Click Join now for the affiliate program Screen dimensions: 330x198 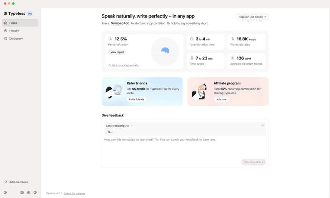(221, 99)
